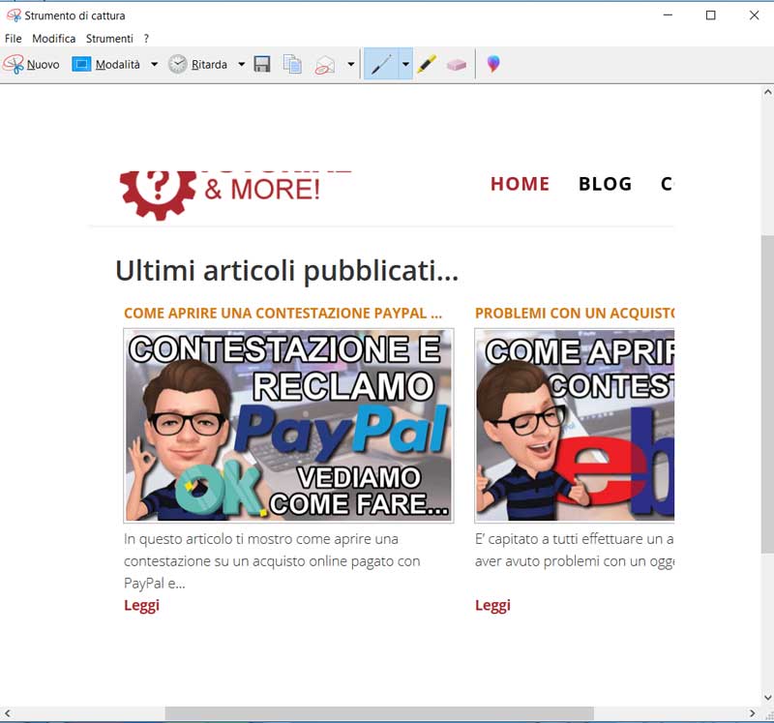Click the PayPal contestazione thumbnail image
Viewport: 774px width, 723px height.
click(288, 425)
